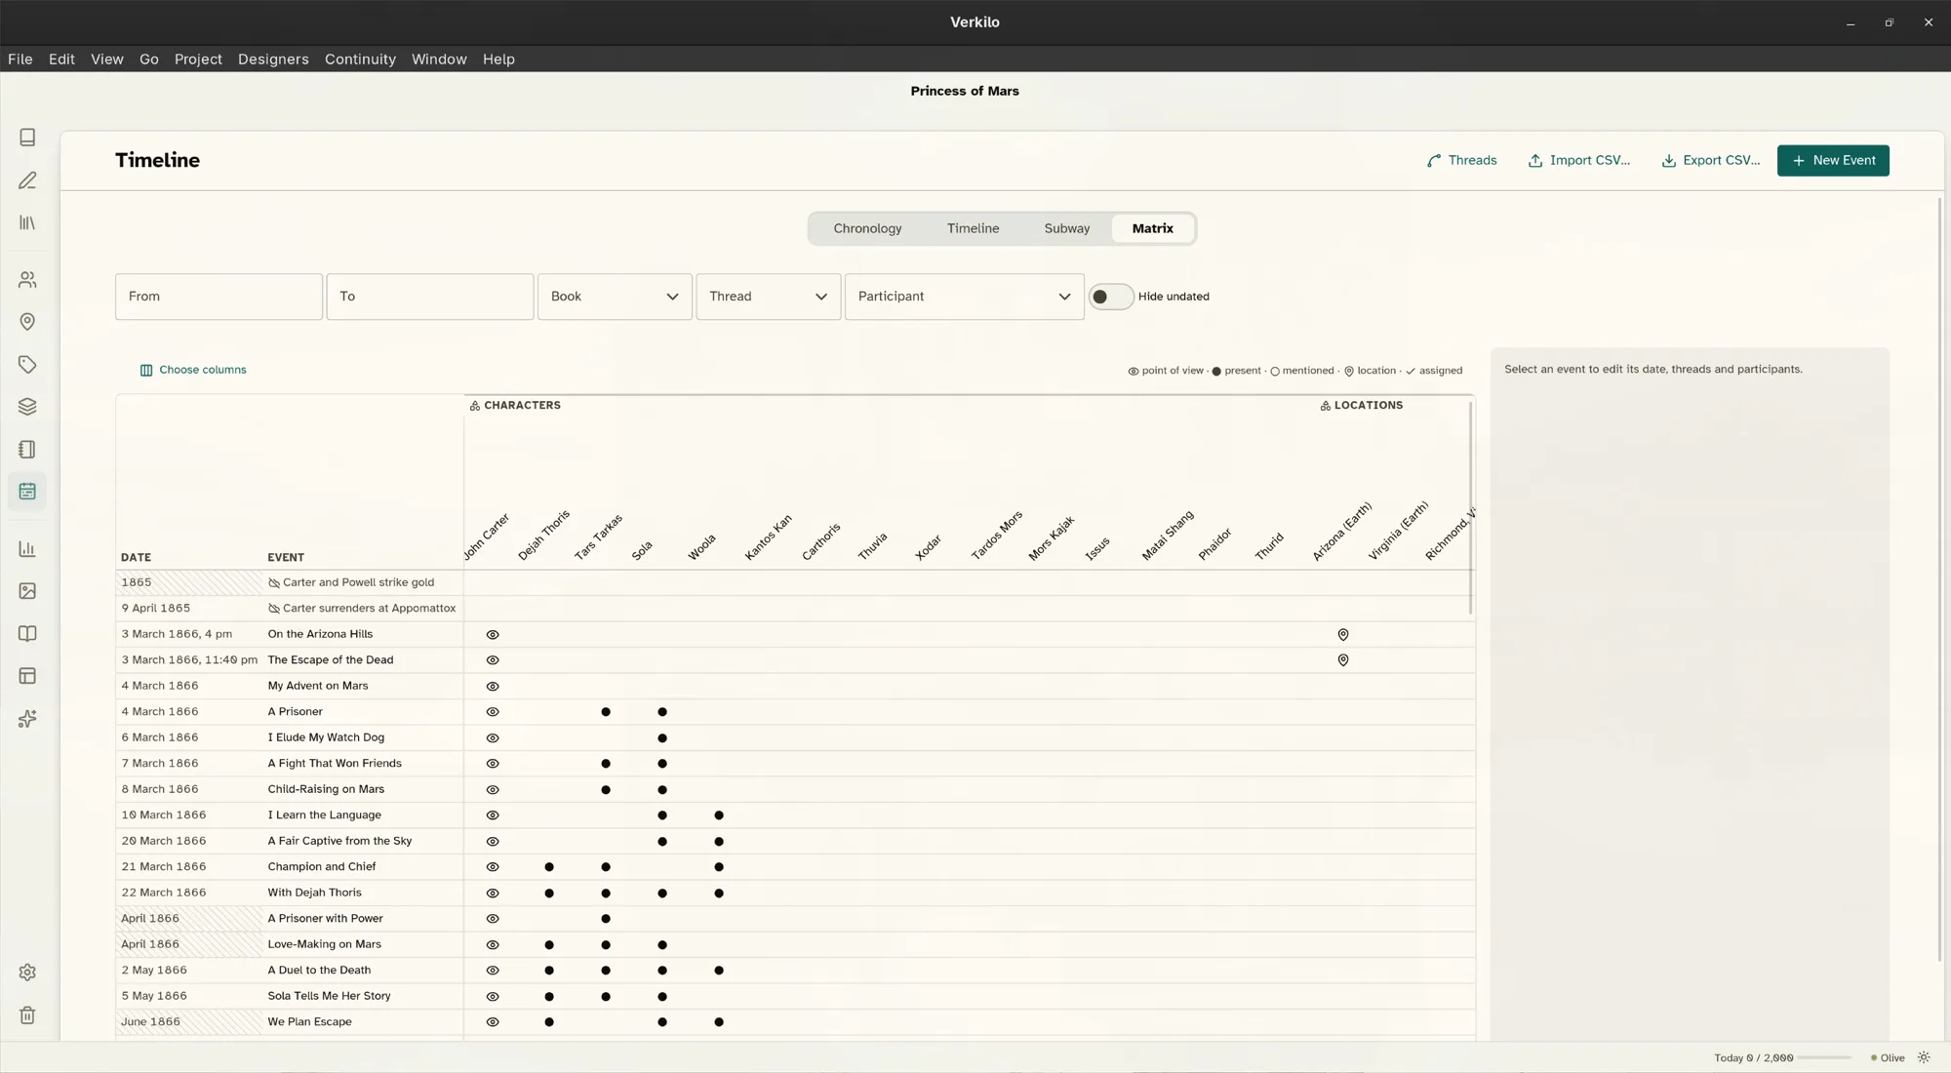Toggle point-of-view eye for Champion and Chief

pyautogui.click(x=493, y=867)
